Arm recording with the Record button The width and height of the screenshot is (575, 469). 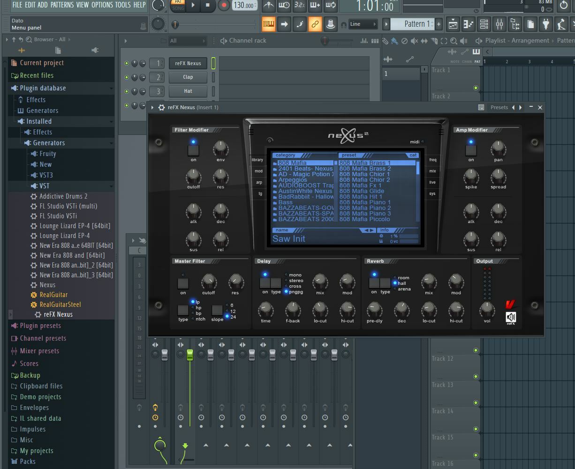224,5
